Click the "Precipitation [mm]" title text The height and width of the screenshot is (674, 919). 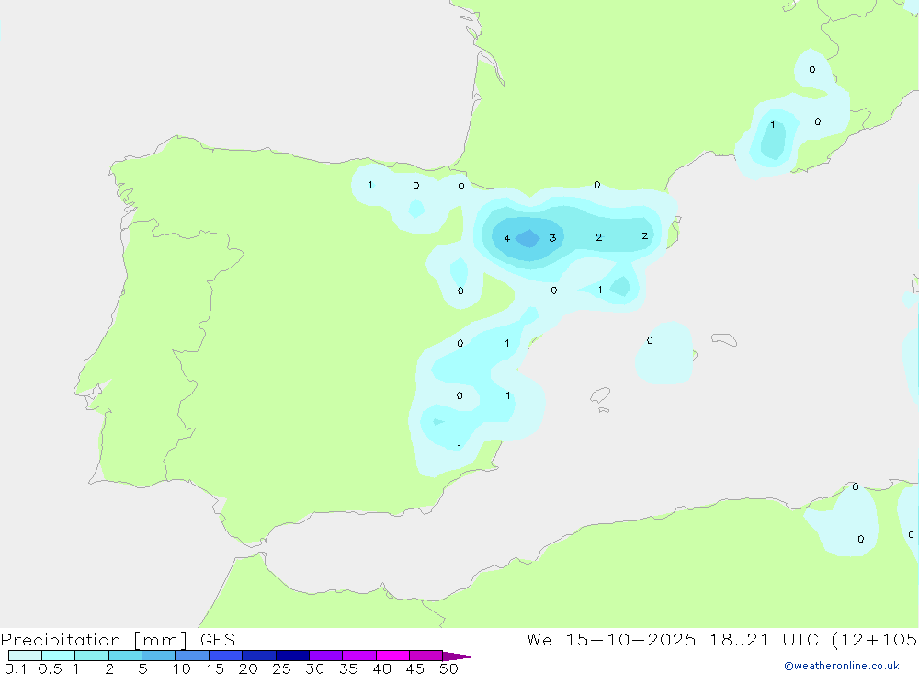94,640
